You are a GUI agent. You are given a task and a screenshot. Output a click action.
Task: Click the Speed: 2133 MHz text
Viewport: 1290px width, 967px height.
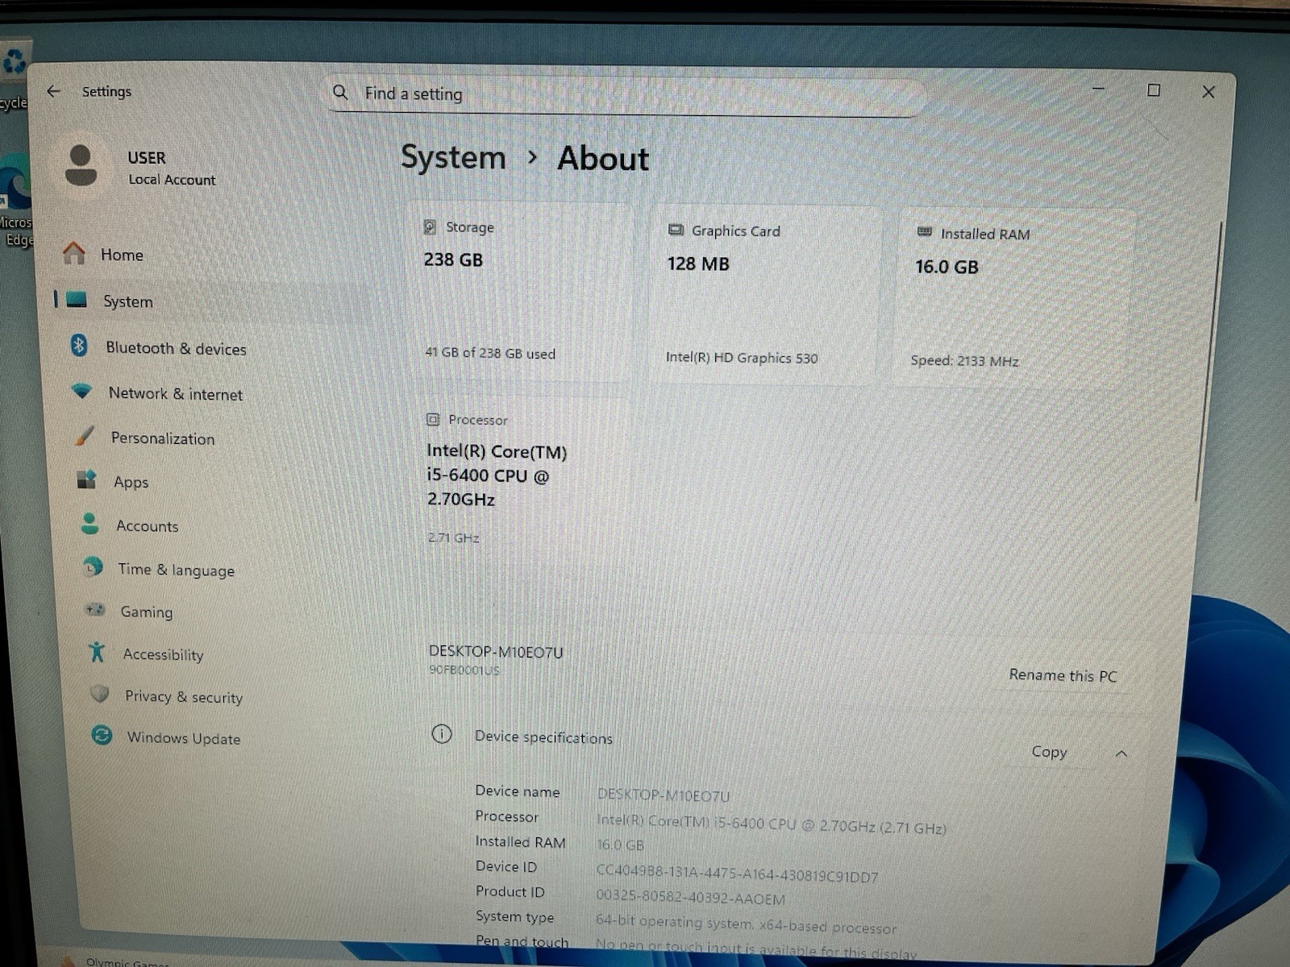tap(964, 361)
